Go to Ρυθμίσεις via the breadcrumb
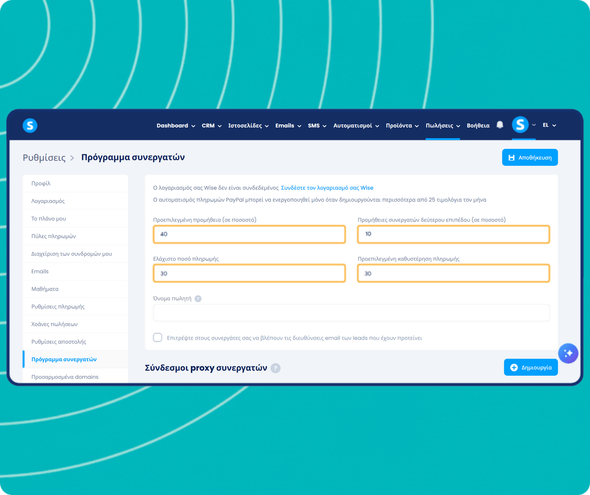Screen dimensions: 590x495 [44, 158]
